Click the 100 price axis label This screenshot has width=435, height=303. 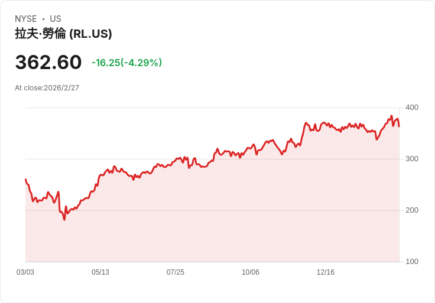[412, 262]
